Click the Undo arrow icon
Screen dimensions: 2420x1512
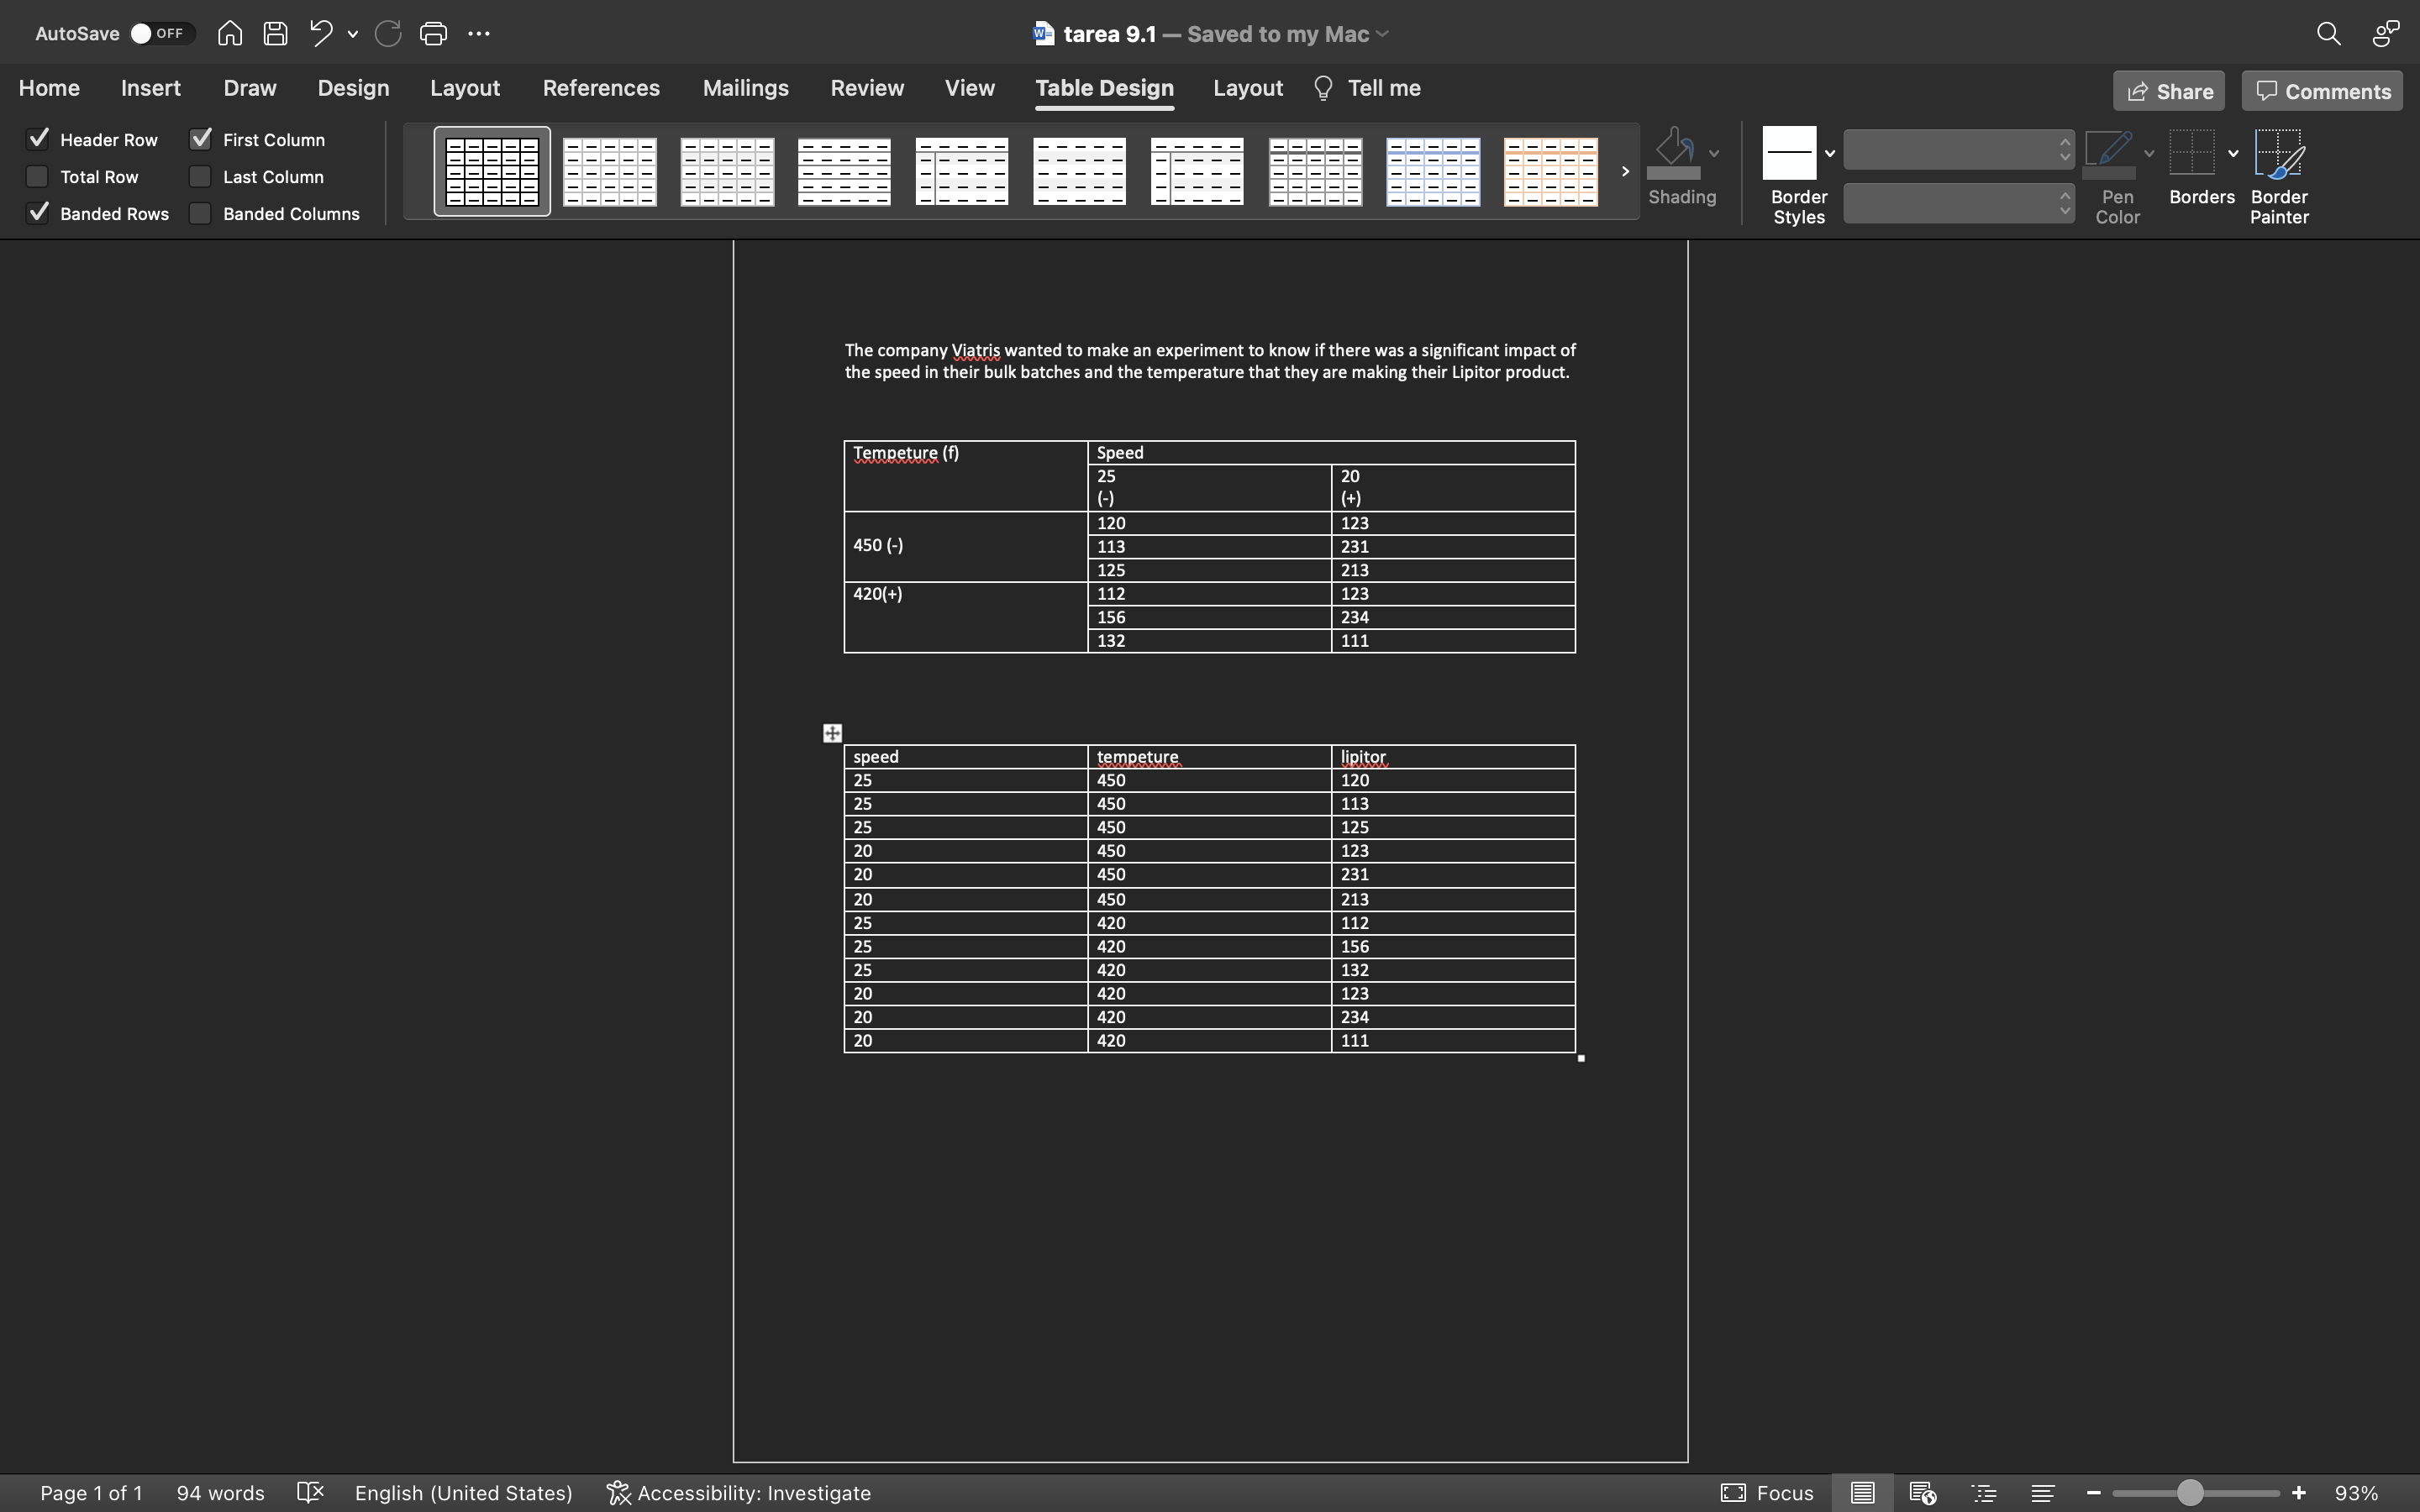320,34
